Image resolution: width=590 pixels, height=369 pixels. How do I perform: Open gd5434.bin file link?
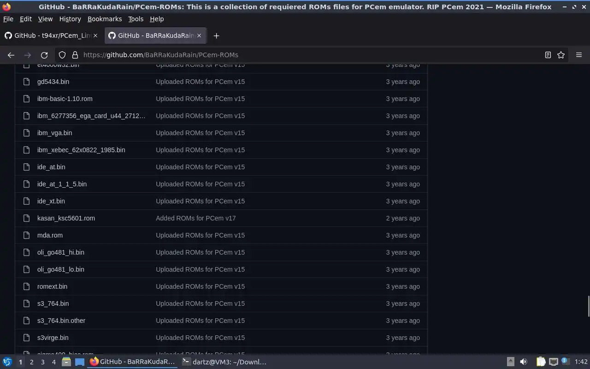click(x=53, y=82)
